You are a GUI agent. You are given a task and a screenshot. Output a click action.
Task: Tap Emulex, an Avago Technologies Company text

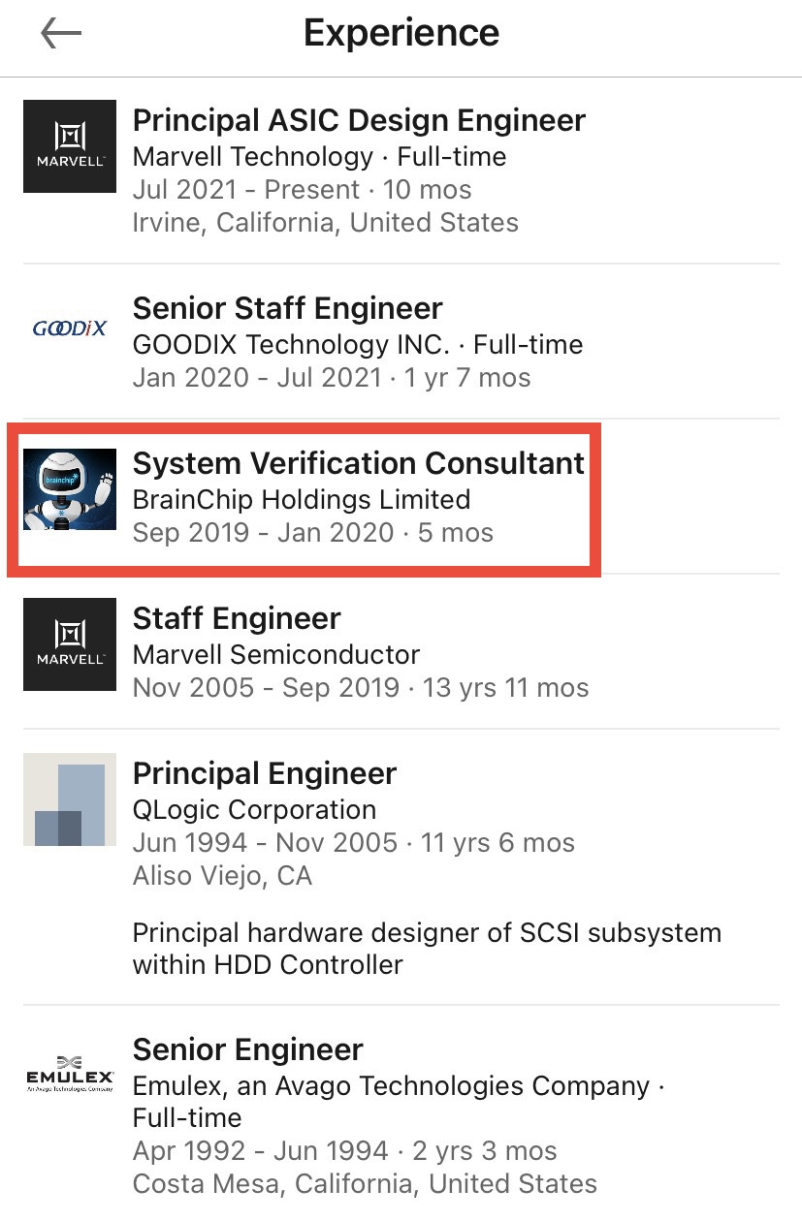pyautogui.click(x=391, y=1086)
